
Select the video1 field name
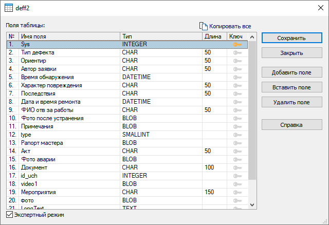29,184
